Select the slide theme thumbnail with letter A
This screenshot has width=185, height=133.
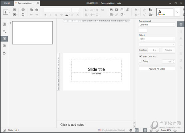click(165, 12)
